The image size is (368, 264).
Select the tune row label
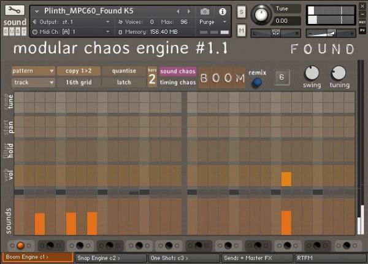click(10, 102)
